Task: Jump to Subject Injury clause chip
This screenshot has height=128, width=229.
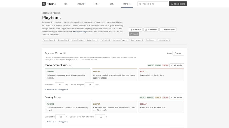Action: pyautogui.click(x=92, y=40)
